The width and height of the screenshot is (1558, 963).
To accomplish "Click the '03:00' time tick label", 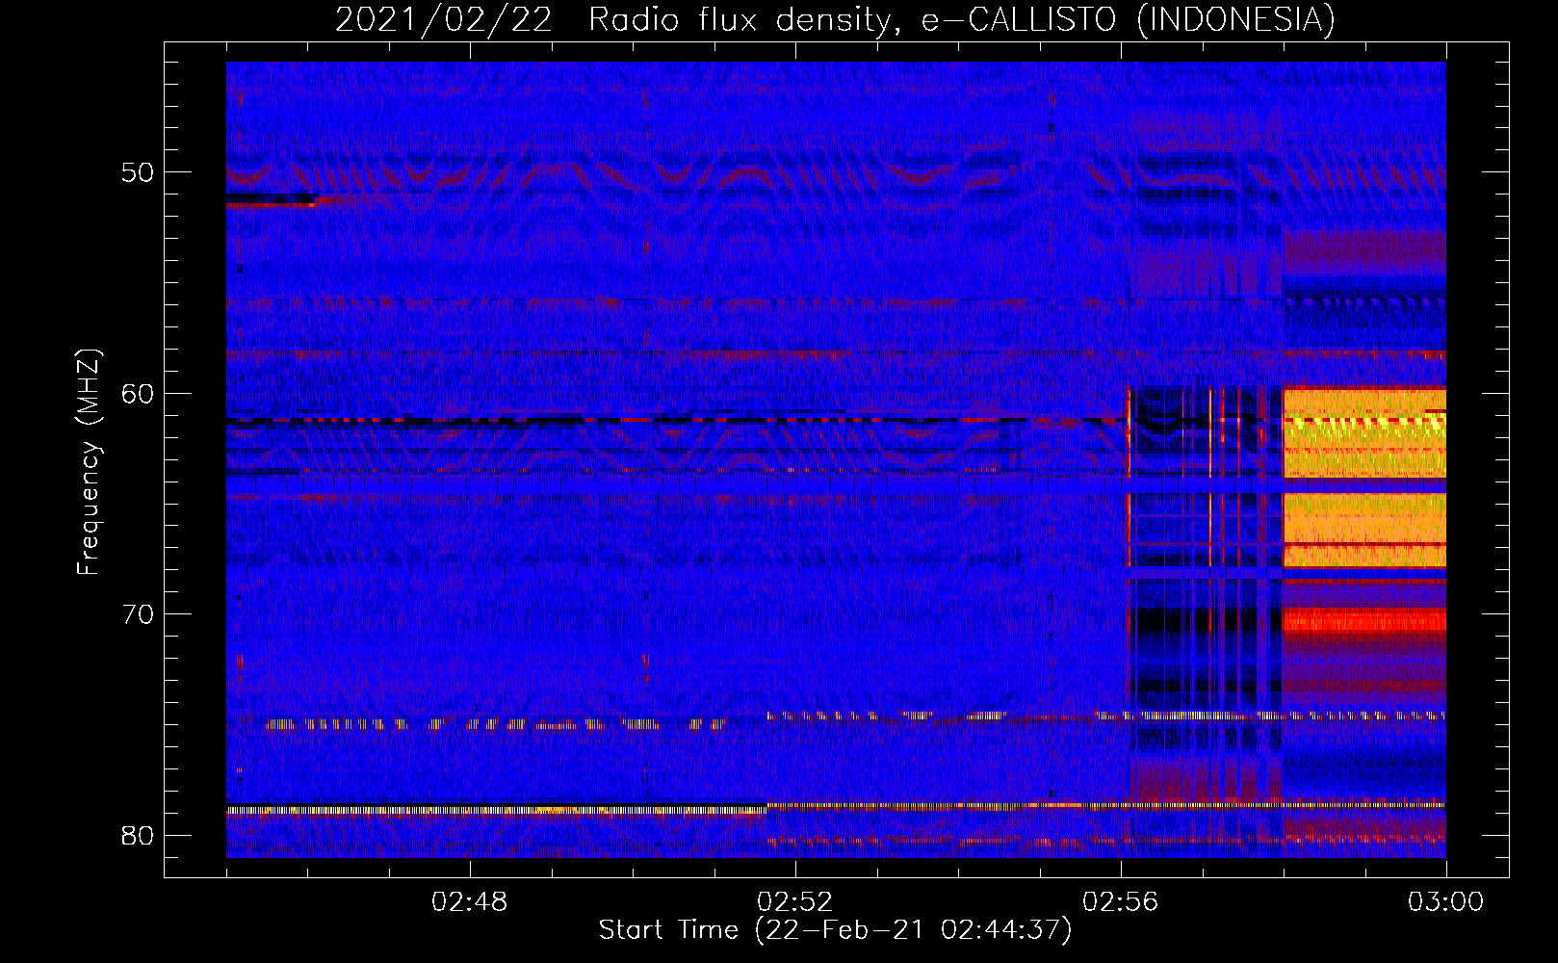I will pos(1445,902).
